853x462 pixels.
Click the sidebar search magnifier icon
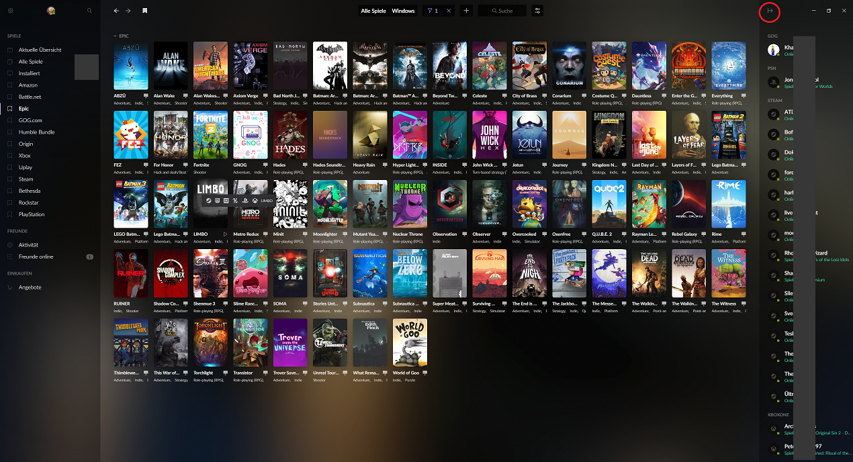[89, 11]
